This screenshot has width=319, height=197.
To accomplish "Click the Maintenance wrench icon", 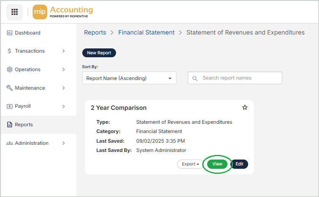I will 10,88.
